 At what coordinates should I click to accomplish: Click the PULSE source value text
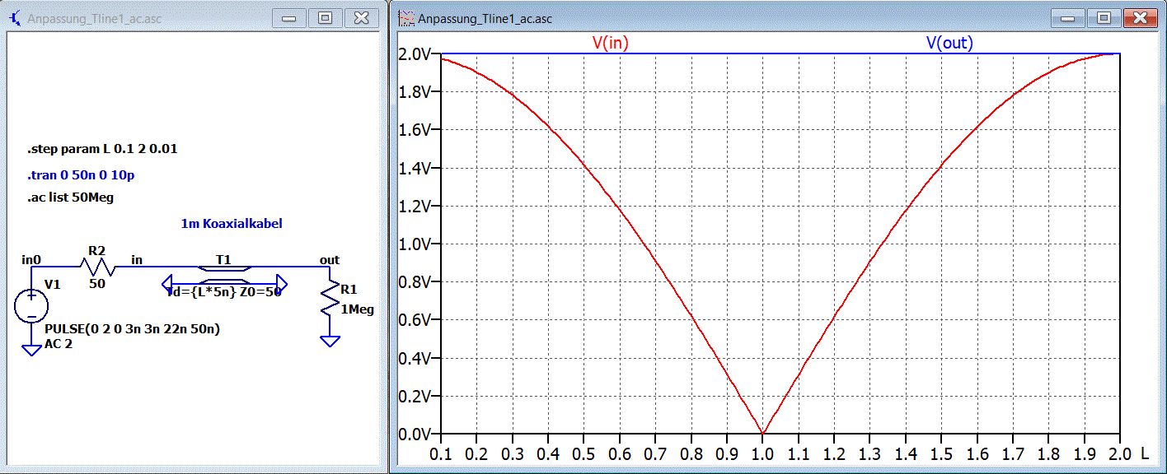(132, 329)
